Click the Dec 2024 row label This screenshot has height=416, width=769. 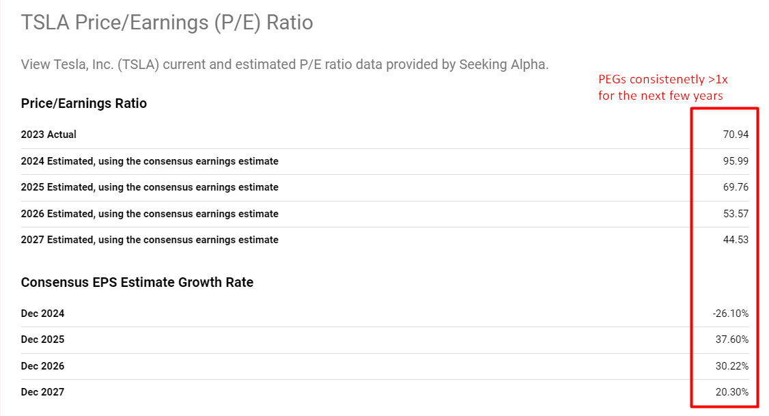point(42,314)
